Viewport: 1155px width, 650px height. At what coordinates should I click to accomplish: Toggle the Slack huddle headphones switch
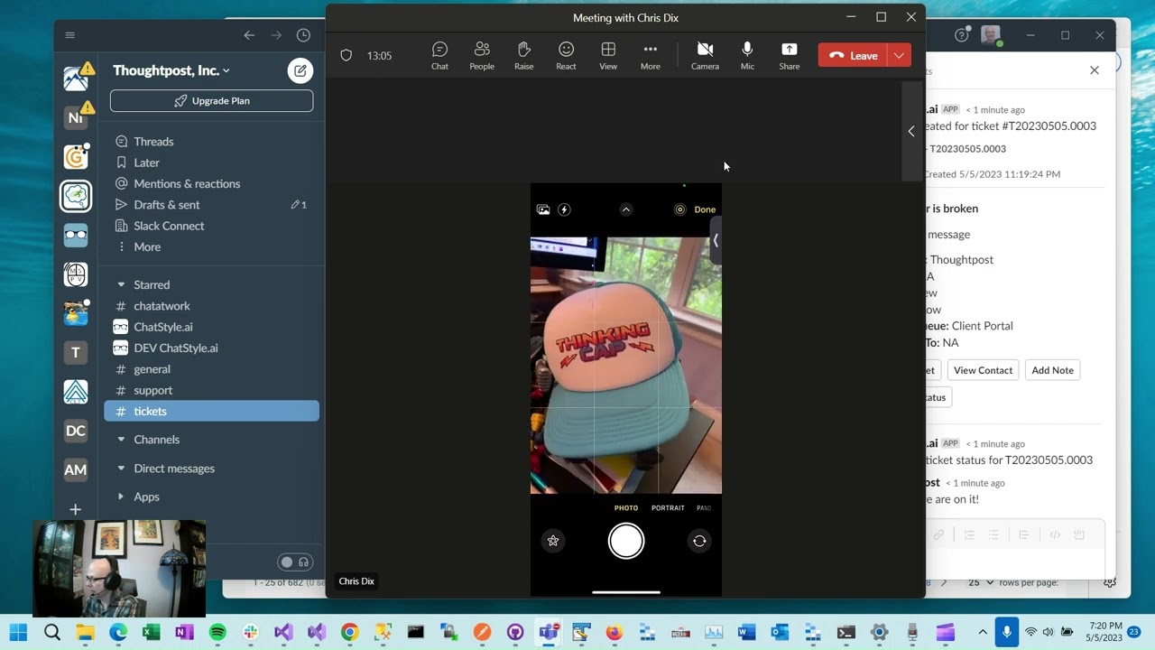click(295, 562)
